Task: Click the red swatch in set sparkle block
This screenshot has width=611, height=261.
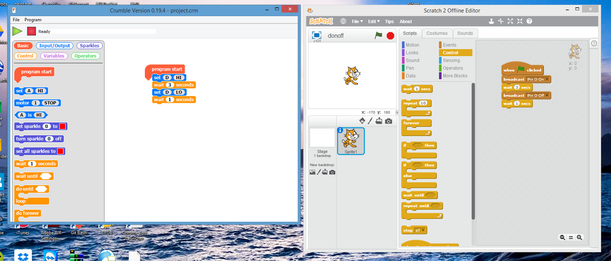Action: 62,126
